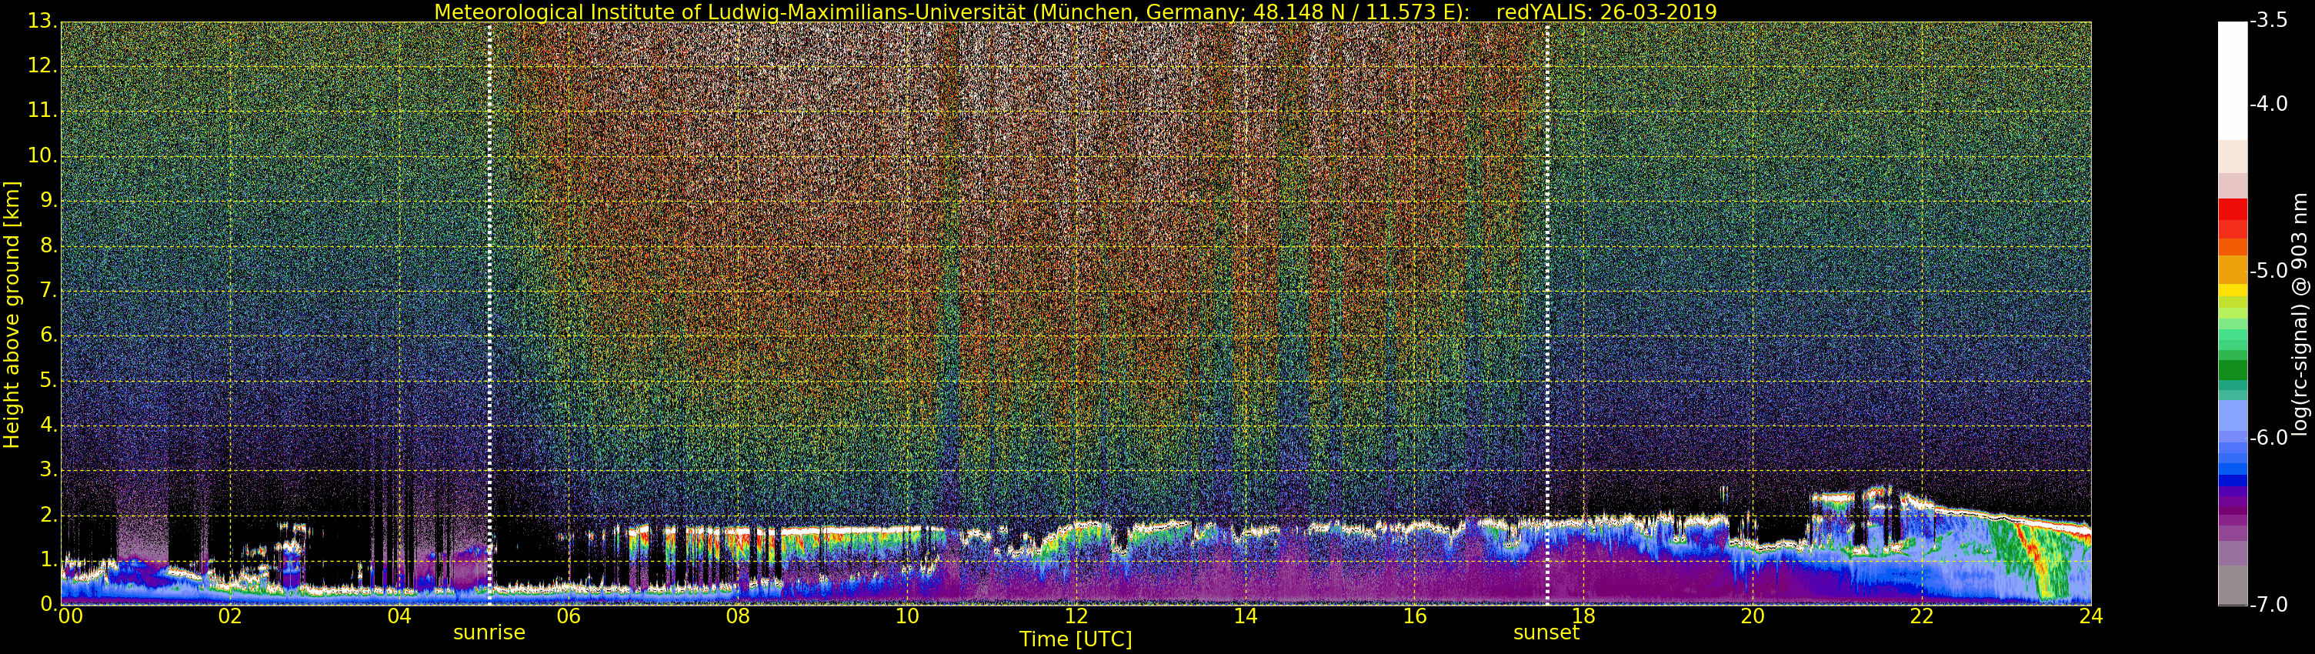Click the red band of the colorbar
The width and height of the screenshot is (2315, 654).
[x=2233, y=209]
